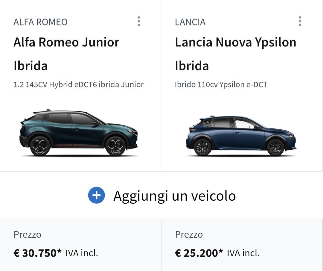
Task: Open the Lancia Ypsilon three-dot options menu
Action: click(300, 21)
